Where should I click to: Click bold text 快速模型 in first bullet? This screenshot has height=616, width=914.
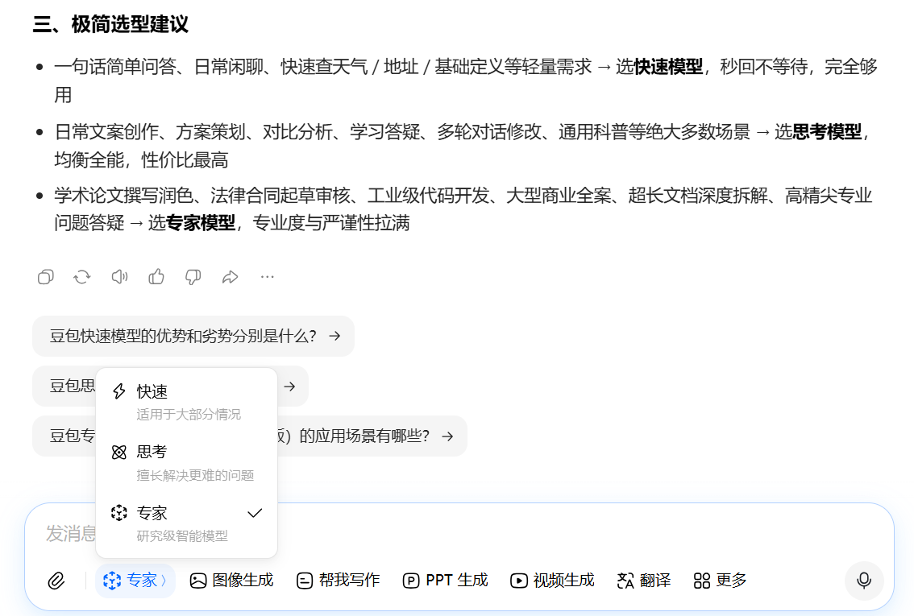point(668,67)
